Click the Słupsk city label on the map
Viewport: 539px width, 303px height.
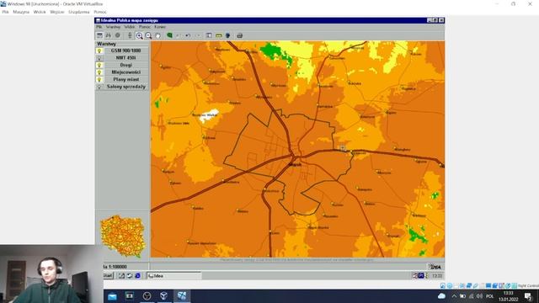[x=295, y=165]
